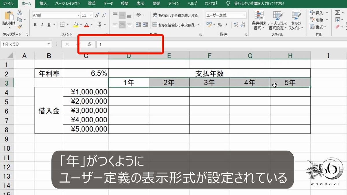Apply the red font color A
Image resolution: width=347 pixels, height=195 pixels.
coord(86,25)
